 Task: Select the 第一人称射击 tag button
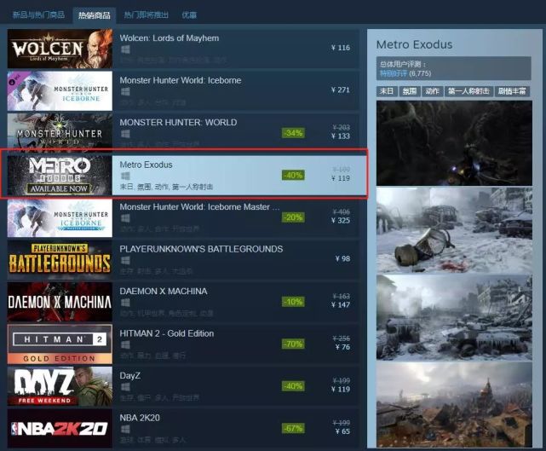tap(468, 91)
